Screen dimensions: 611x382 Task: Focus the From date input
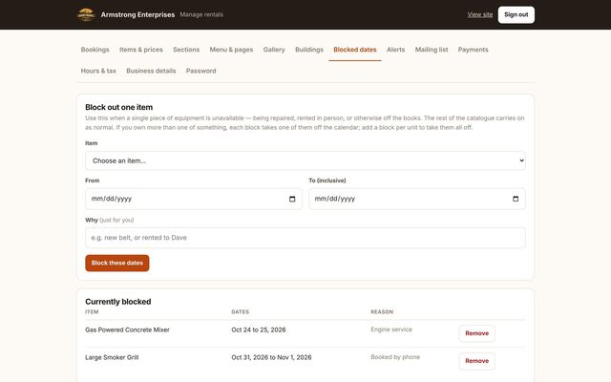[194, 199]
